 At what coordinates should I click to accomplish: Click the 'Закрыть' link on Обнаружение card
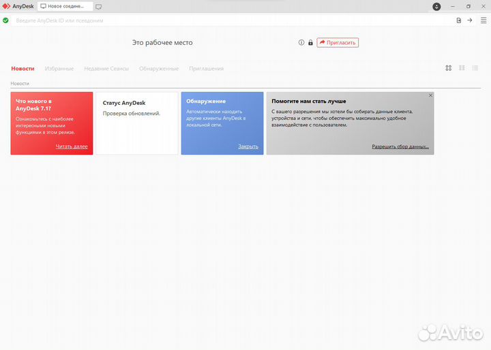[248, 146]
